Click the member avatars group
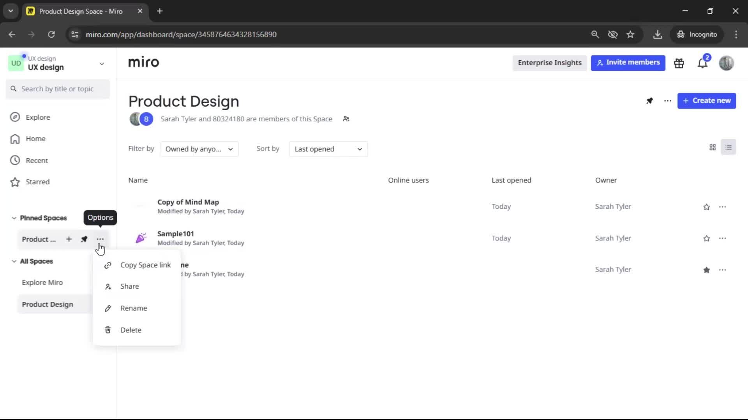This screenshot has height=420, width=748. (x=141, y=119)
